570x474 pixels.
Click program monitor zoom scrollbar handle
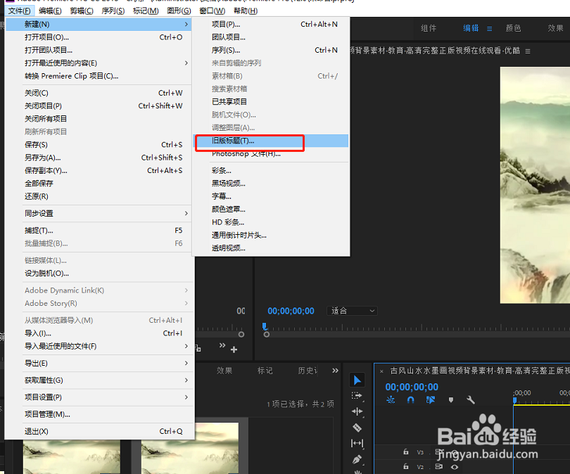click(267, 335)
